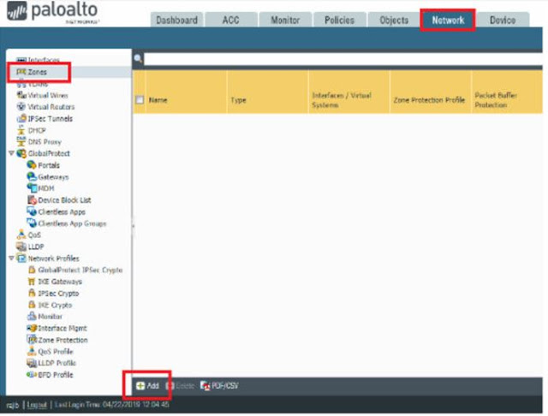
Task: Click the IKE Crypto lock icon
Action: 32,305
